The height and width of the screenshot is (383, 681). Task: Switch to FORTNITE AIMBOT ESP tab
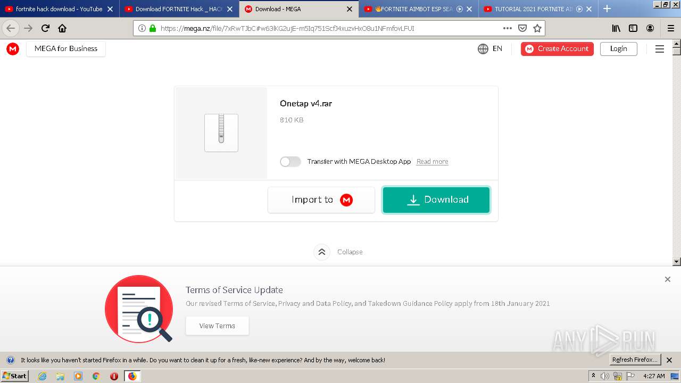418,9
